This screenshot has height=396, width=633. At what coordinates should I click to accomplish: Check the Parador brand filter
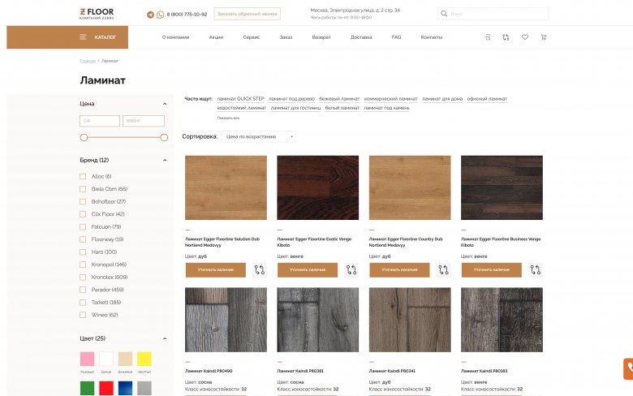pos(83,290)
